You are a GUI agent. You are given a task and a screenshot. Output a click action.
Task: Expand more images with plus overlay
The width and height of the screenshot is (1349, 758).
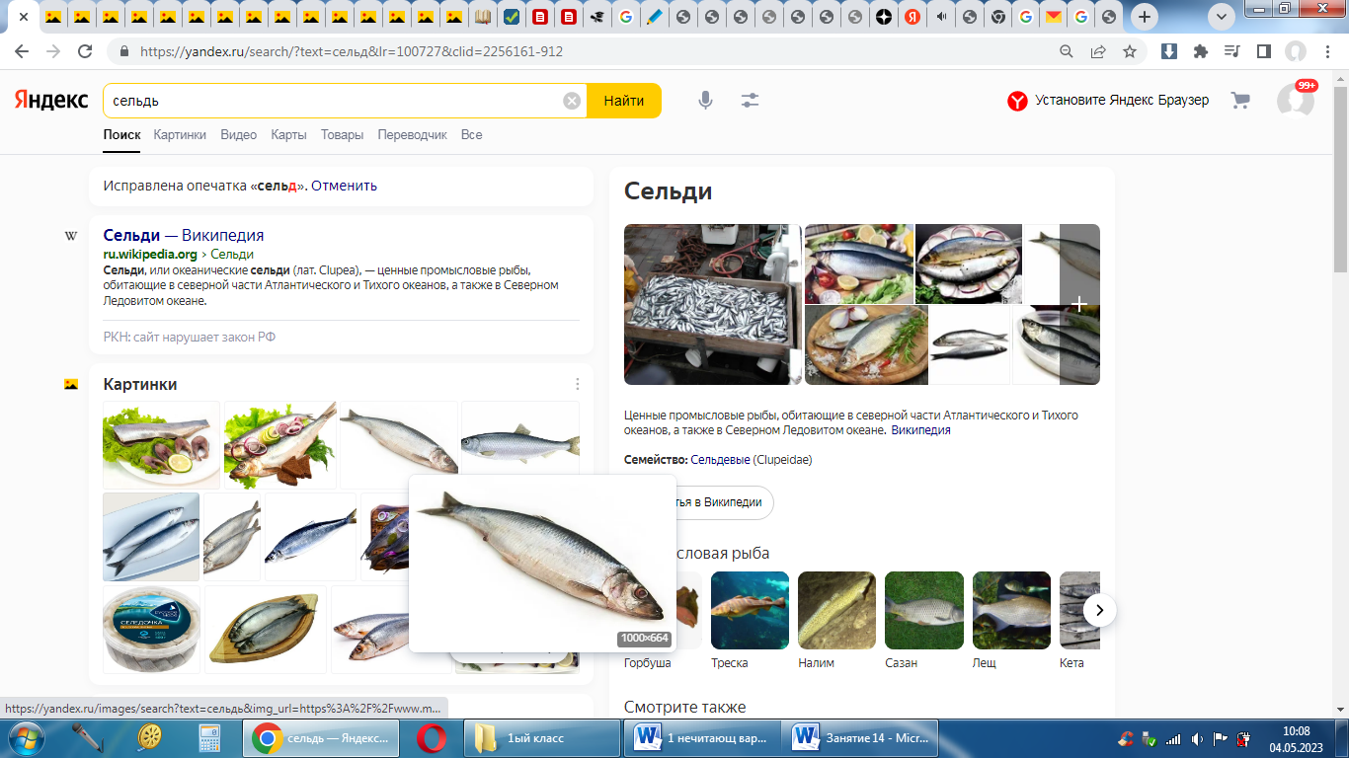click(x=1079, y=304)
